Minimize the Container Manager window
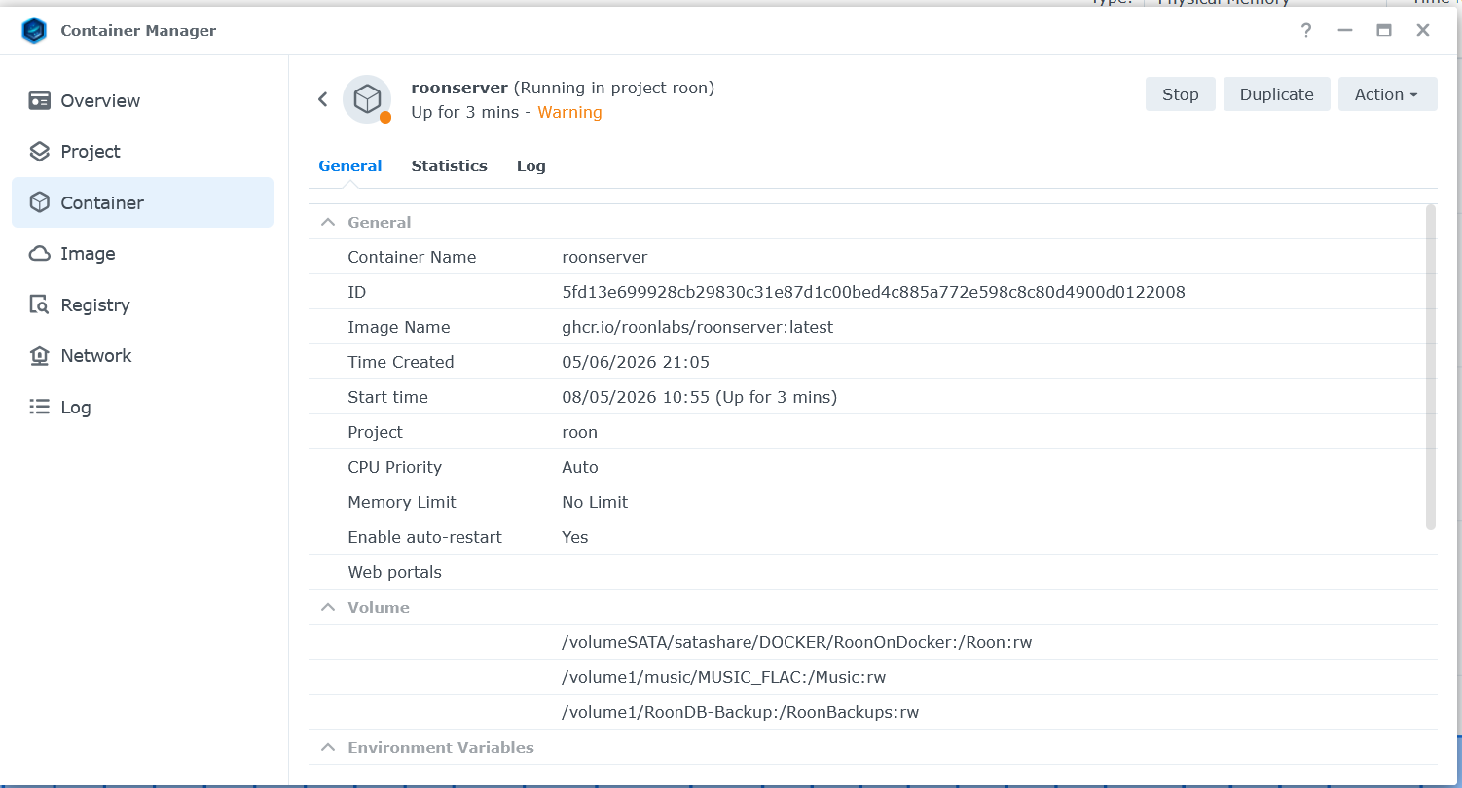Screen dimensions: 1462x788 tap(1345, 31)
